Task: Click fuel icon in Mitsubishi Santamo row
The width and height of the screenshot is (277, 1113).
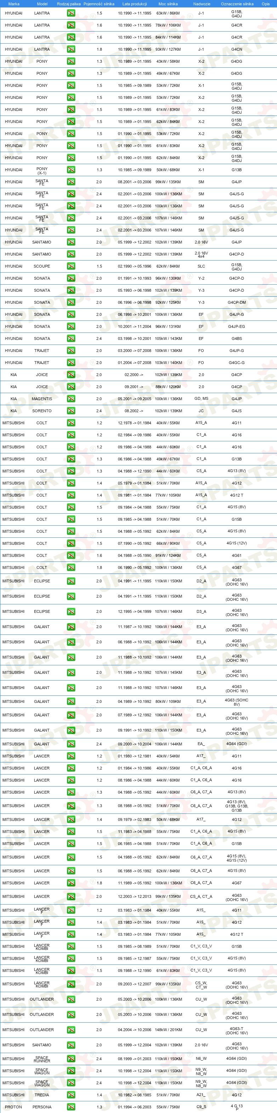Action: (x=71, y=1045)
